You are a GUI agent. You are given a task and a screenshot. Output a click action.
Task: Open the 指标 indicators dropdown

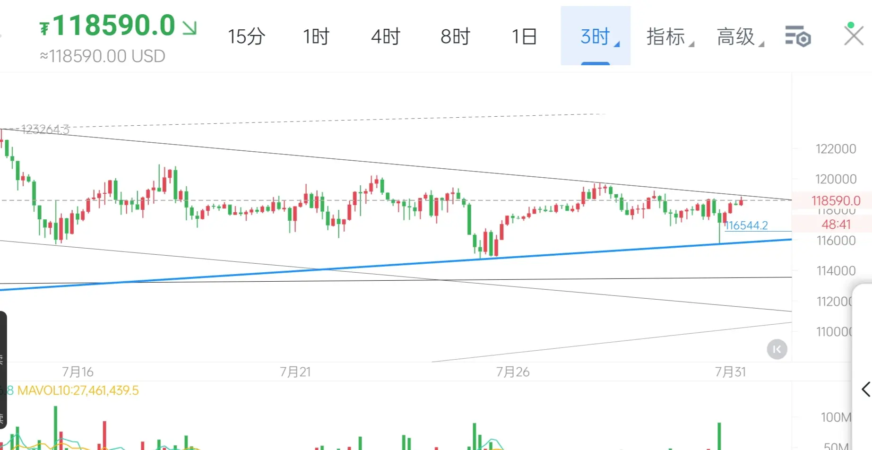coord(670,36)
